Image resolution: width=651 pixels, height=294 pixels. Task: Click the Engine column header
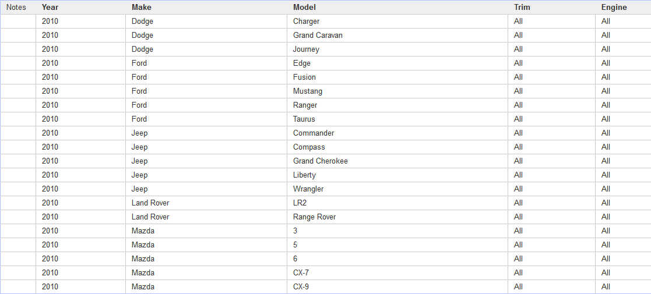[x=623, y=7]
